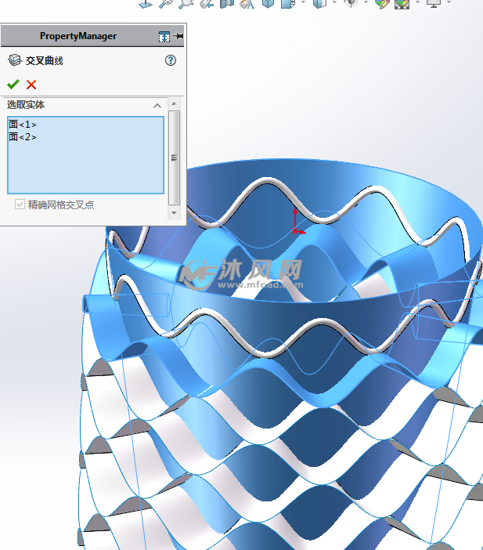483x550 pixels.
Task: Click the red origin marker in the viewport
Action: [295, 231]
